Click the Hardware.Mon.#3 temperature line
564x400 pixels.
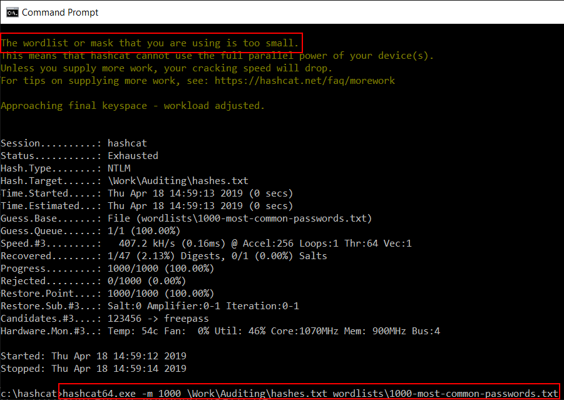220,331
